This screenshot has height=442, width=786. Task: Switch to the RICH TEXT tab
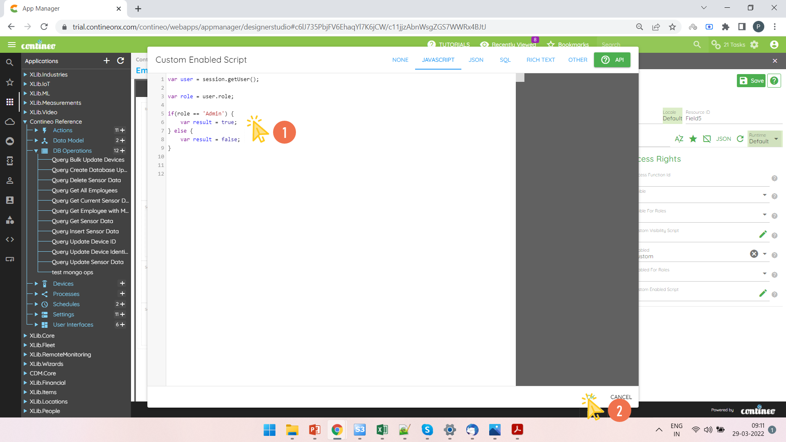coord(541,60)
